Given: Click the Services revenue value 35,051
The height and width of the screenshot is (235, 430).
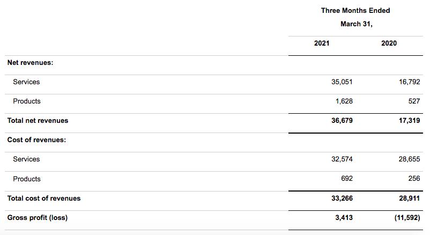Looking at the screenshot, I should pos(342,82).
